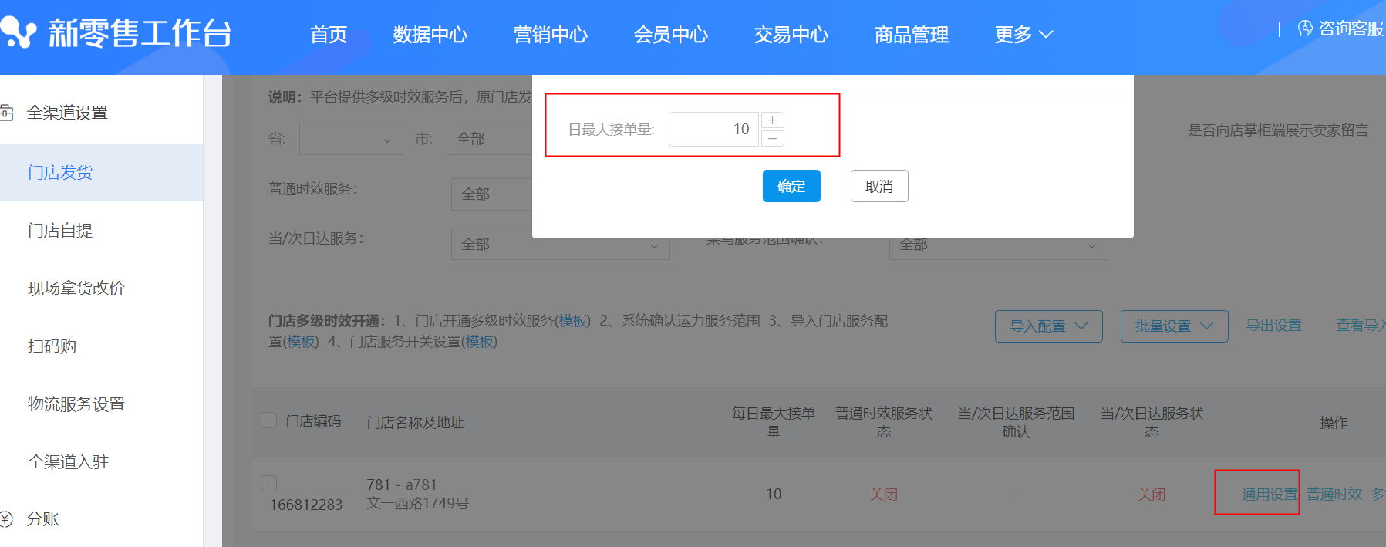Open the 省 province dropdown

[x=351, y=139]
